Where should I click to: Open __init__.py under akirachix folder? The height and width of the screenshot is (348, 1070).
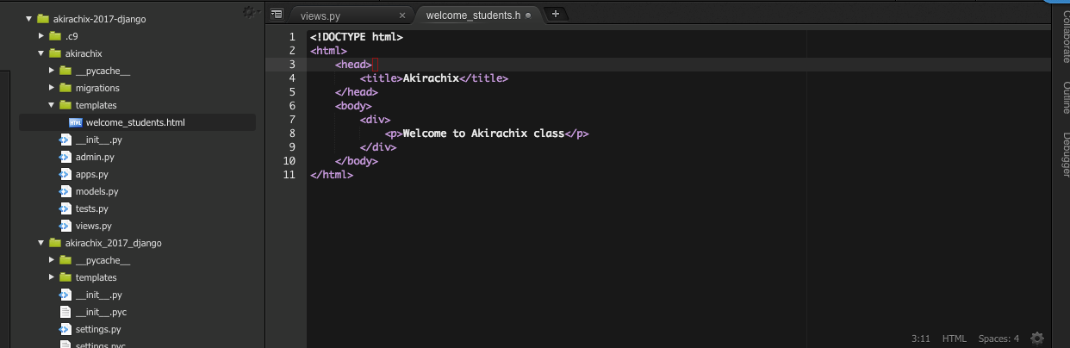pyautogui.click(x=98, y=140)
